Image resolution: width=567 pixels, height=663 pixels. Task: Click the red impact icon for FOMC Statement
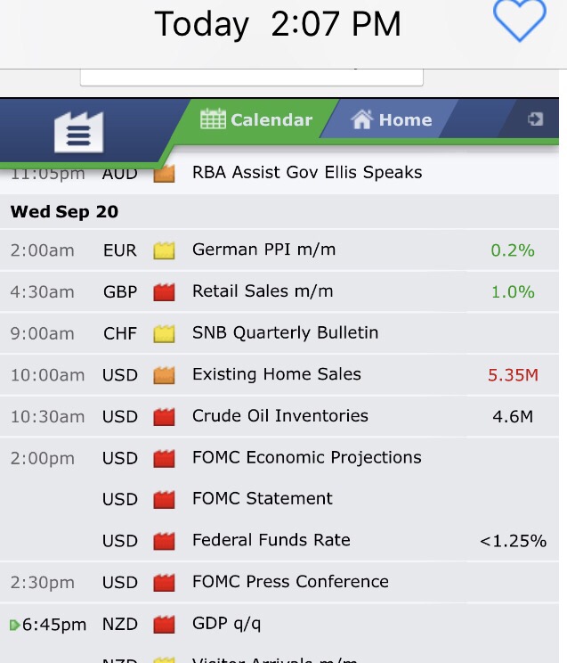[x=164, y=499]
